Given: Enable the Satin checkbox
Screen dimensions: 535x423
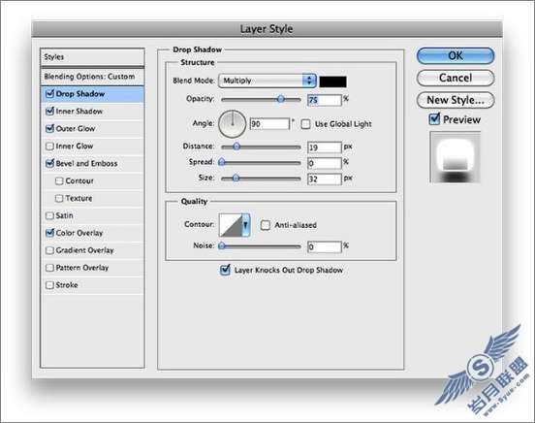Looking at the screenshot, I should [x=49, y=215].
